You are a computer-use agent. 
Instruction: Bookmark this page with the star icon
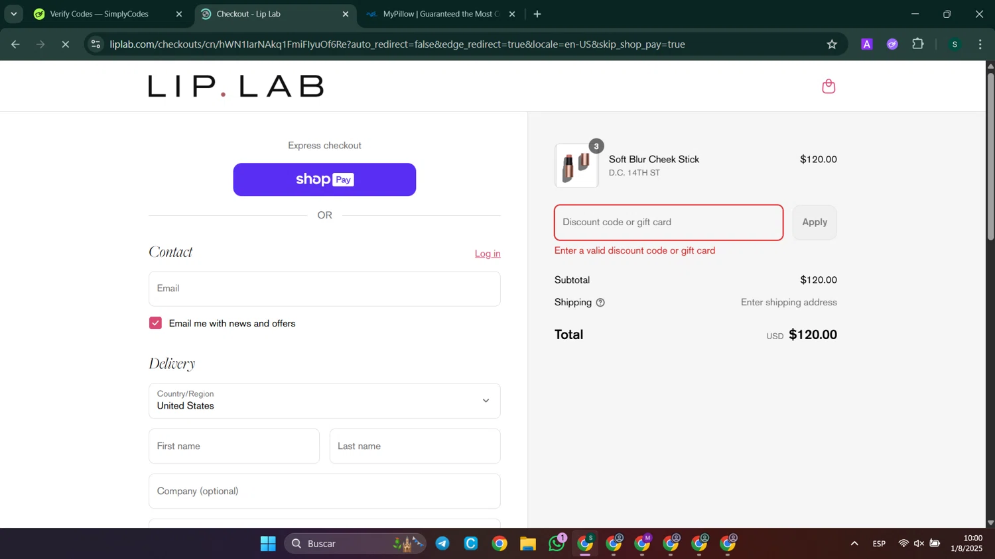point(832,44)
